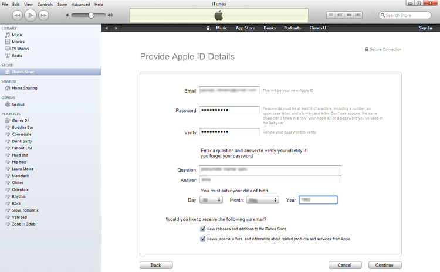Open the Controls menu
This screenshot has width=440, height=272.
coord(45,4)
